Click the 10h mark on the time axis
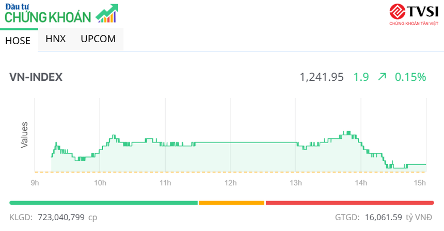The width and height of the screenshot is (444, 231). pyautogui.click(x=100, y=183)
